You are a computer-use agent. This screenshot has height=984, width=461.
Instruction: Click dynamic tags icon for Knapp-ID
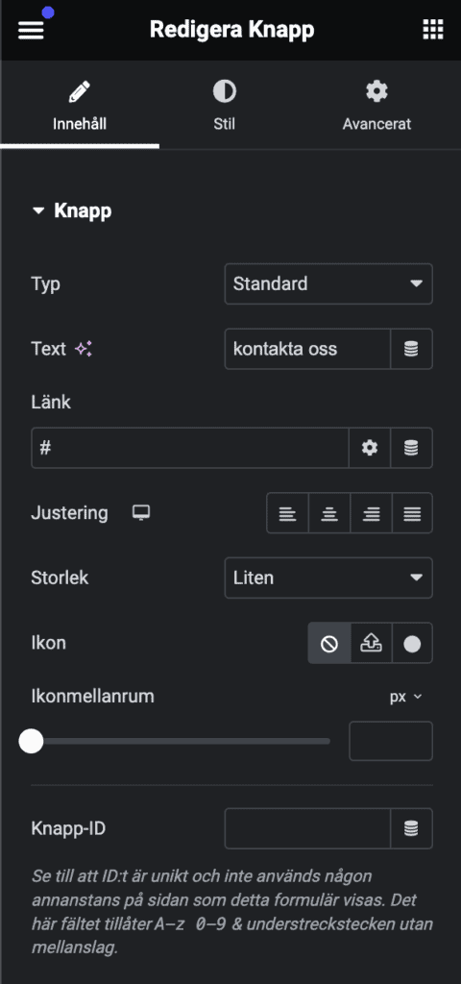tap(411, 828)
